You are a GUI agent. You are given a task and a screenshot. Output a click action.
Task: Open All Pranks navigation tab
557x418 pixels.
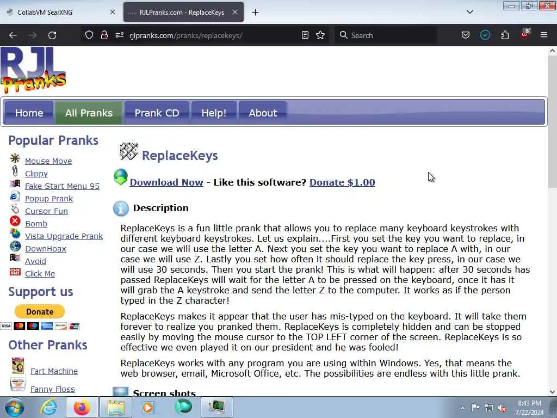pos(89,113)
